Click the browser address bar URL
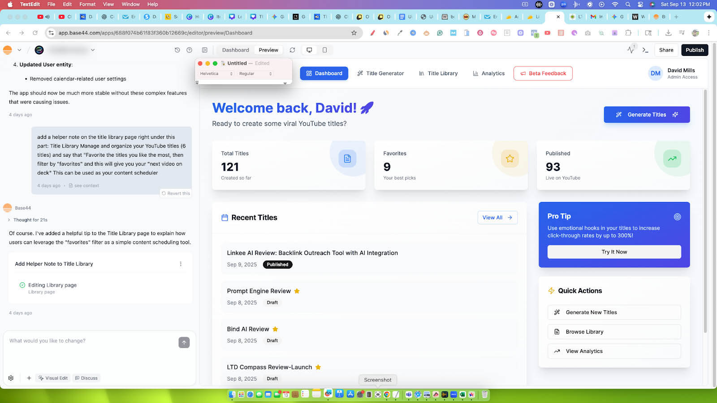The height and width of the screenshot is (403, 717). 155,33
